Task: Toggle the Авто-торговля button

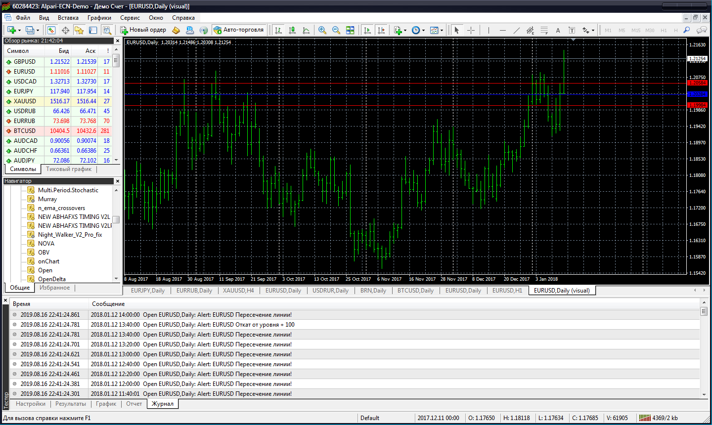Action: click(x=239, y=30)
